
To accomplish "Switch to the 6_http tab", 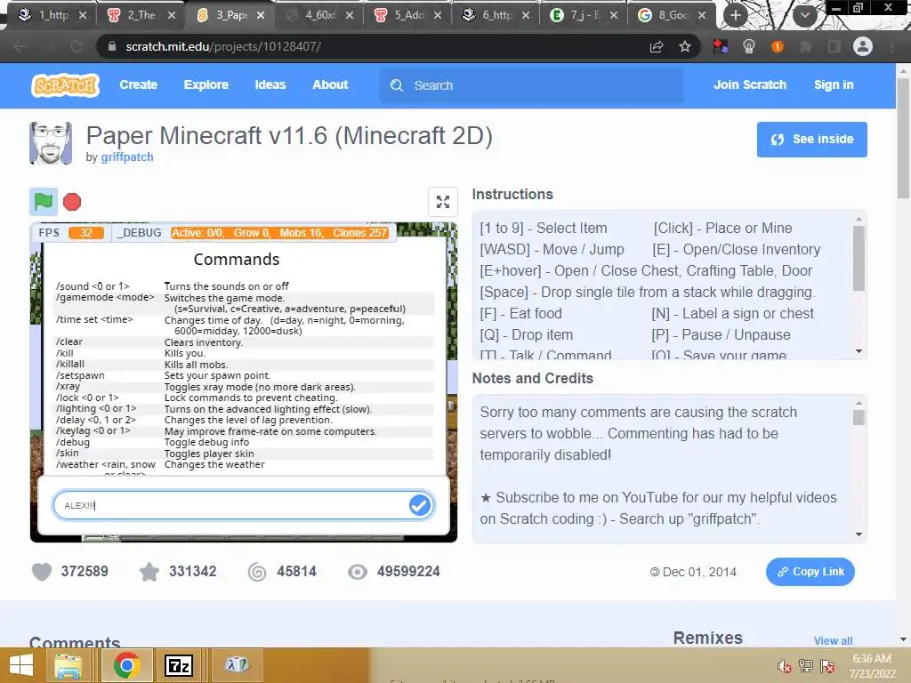I will click(x=496, y=15).
